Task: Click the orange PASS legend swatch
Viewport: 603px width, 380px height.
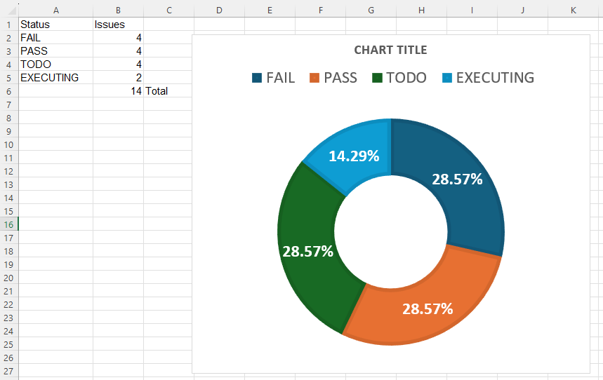Action: (x=314, y=78)
